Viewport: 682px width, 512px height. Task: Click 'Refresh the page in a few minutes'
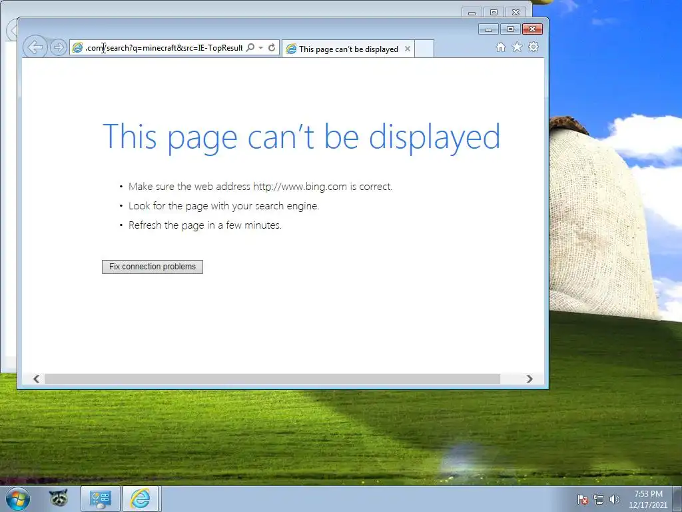(x=205, y=225)
